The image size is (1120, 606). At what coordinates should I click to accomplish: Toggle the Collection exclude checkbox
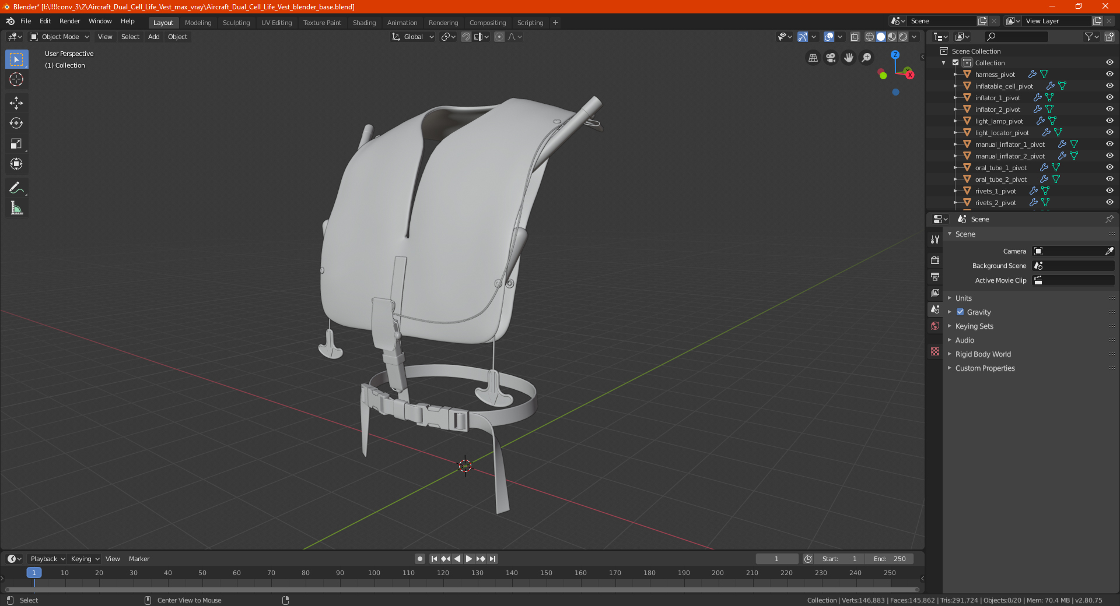(x=956, y=63)
